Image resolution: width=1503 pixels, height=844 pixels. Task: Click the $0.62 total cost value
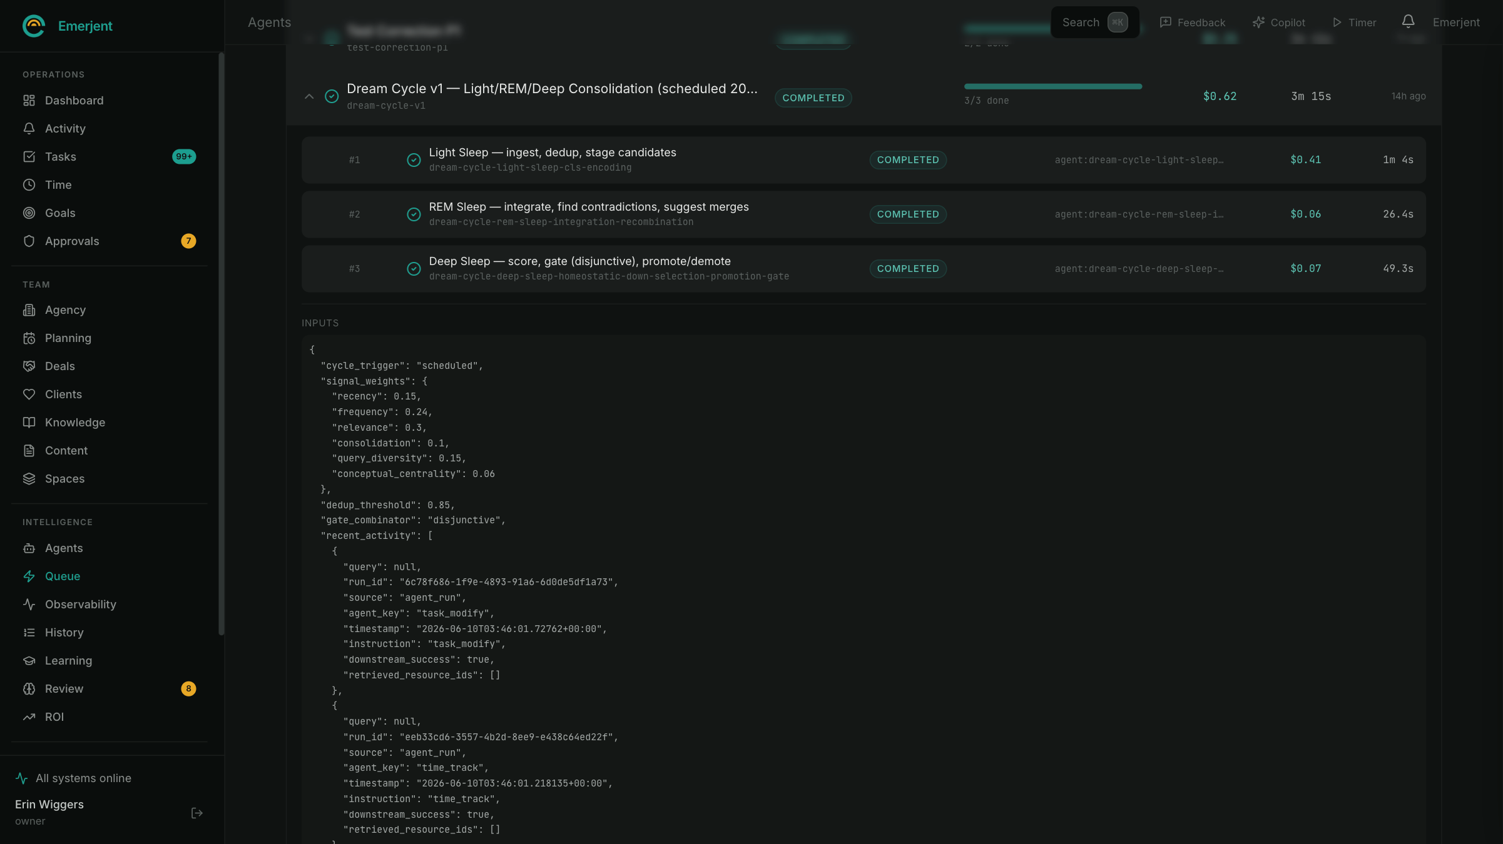[1220, 96]
